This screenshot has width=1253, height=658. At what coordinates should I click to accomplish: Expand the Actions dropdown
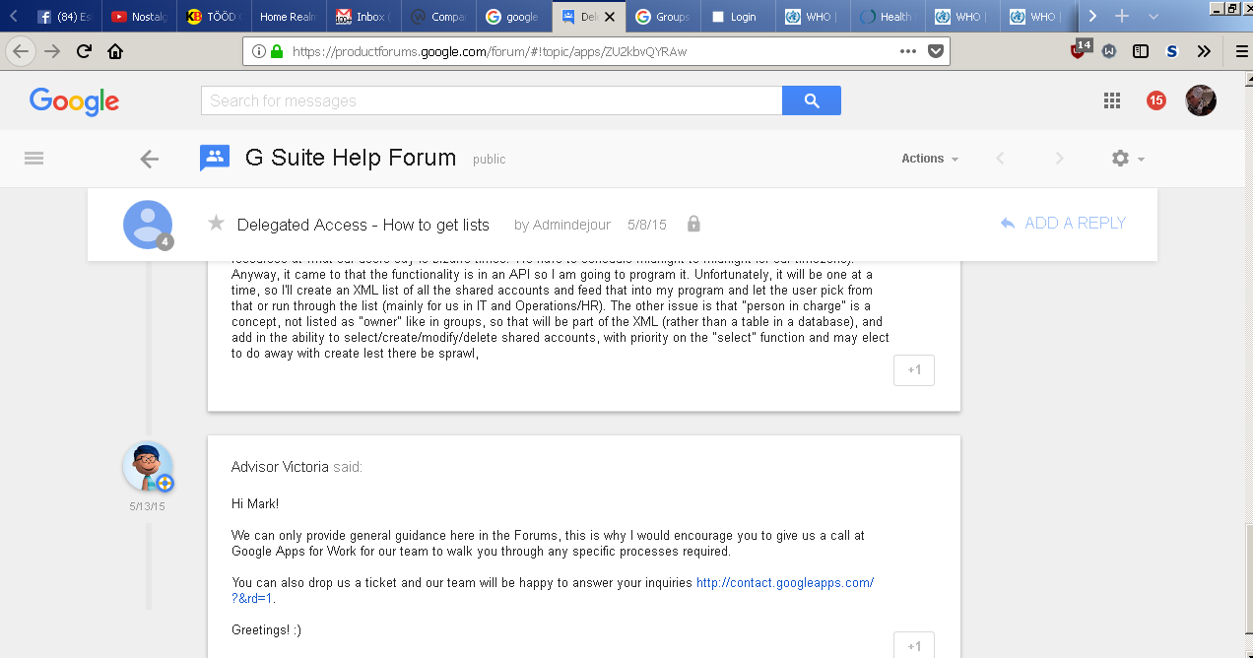[929, 159]
